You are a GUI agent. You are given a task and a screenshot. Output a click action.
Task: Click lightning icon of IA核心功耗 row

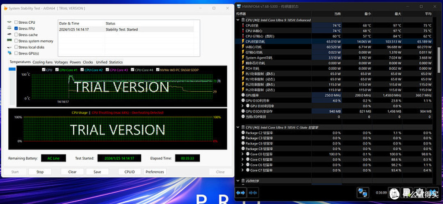243,47
